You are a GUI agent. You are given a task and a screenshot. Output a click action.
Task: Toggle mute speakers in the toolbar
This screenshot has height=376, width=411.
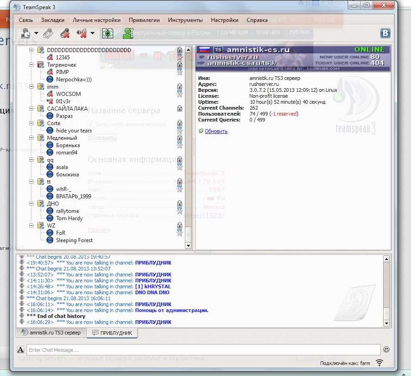click(x=82, y=33)
